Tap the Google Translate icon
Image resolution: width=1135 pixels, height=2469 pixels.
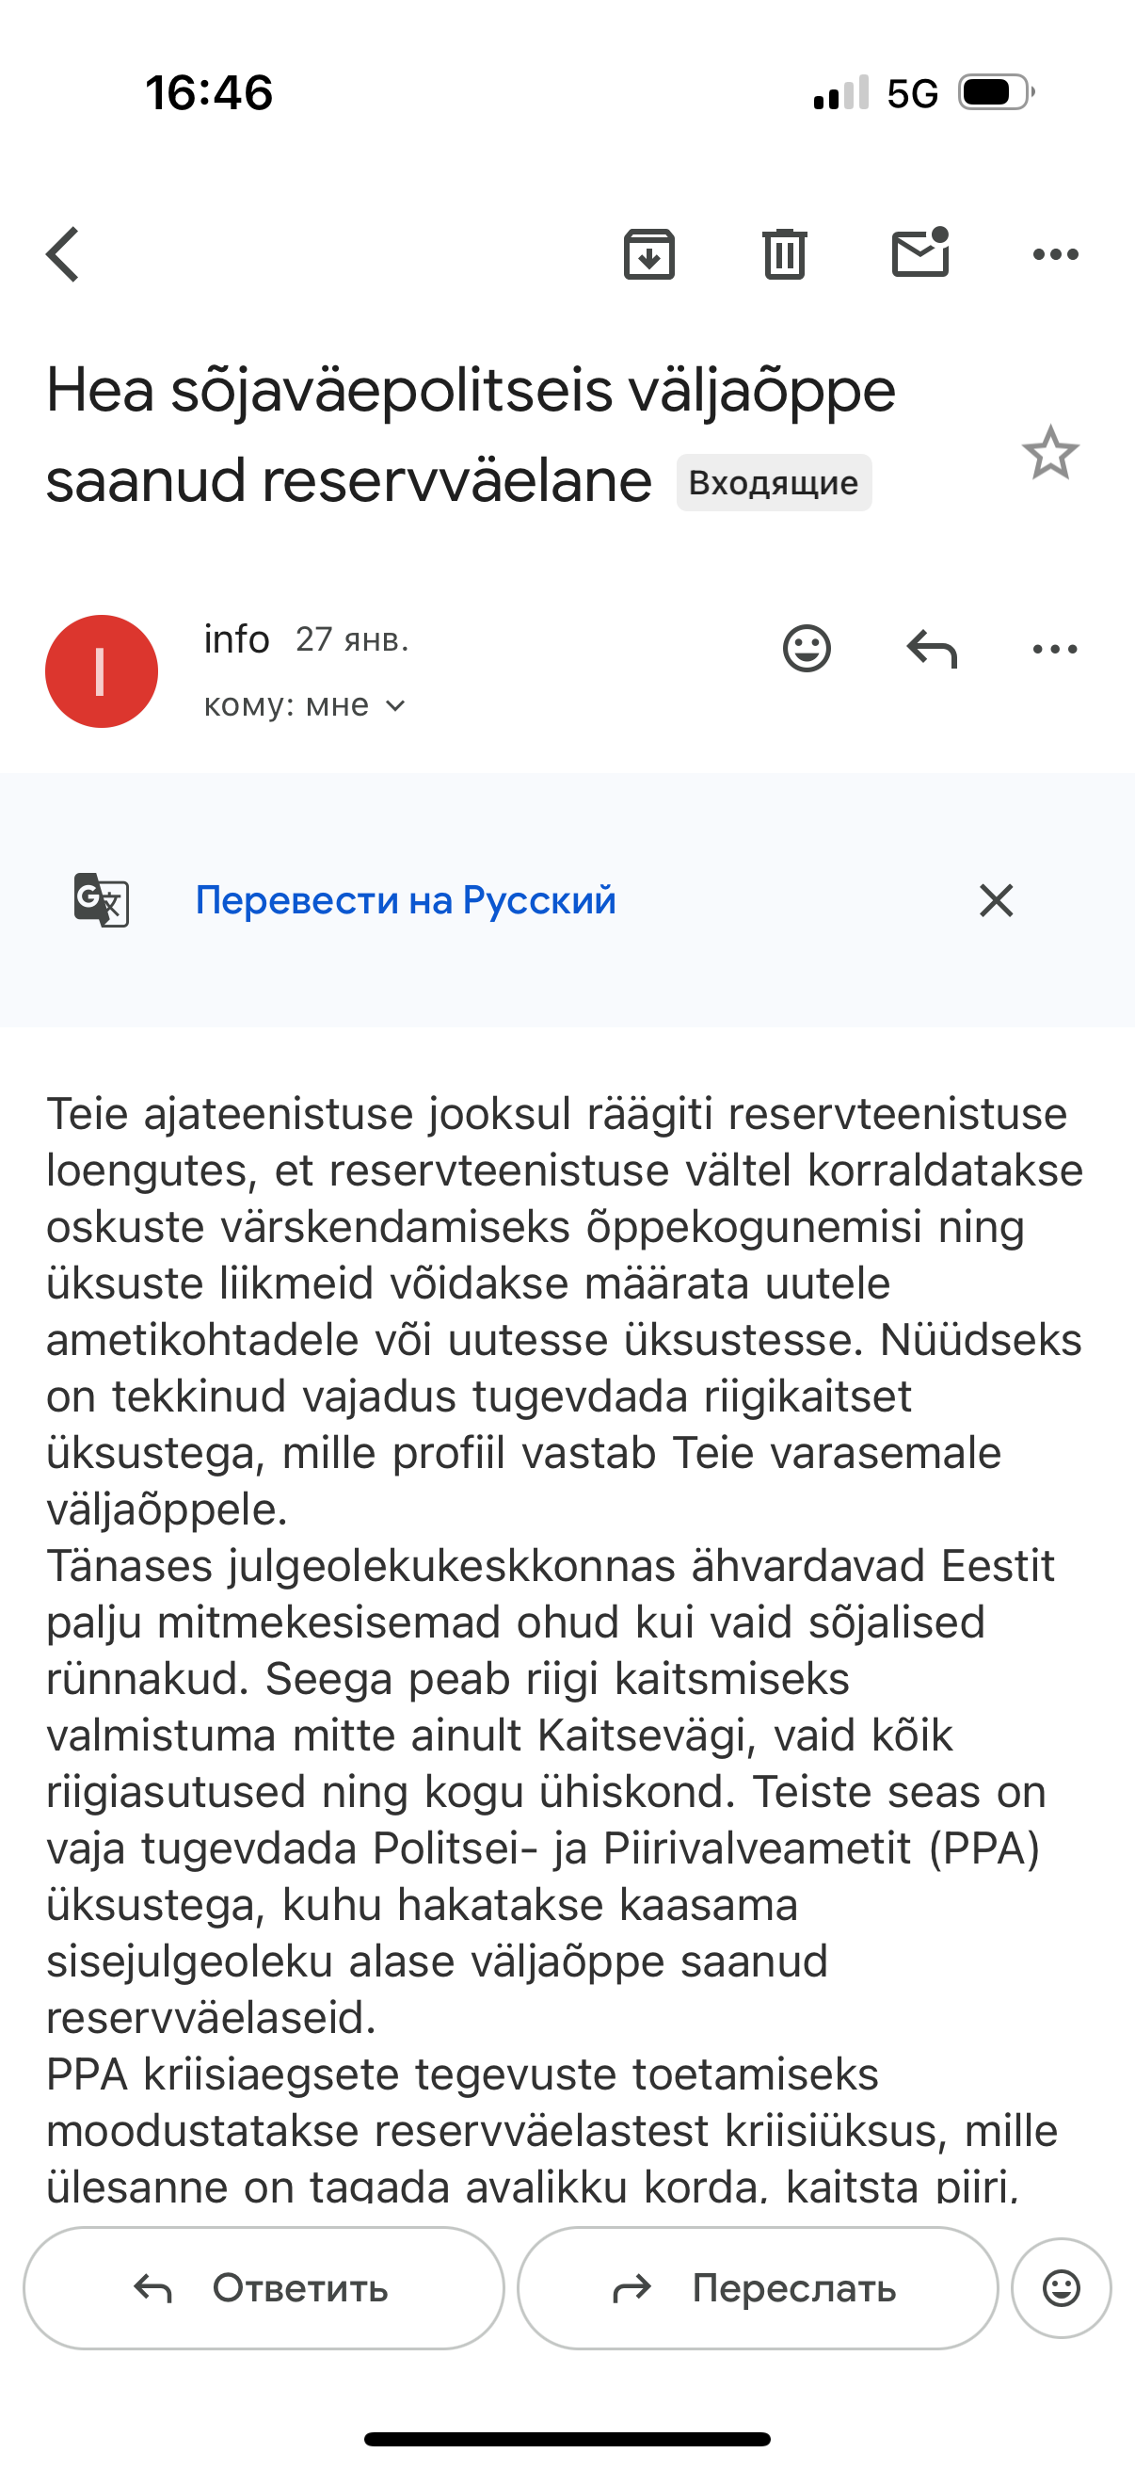[x=102, y=900]
